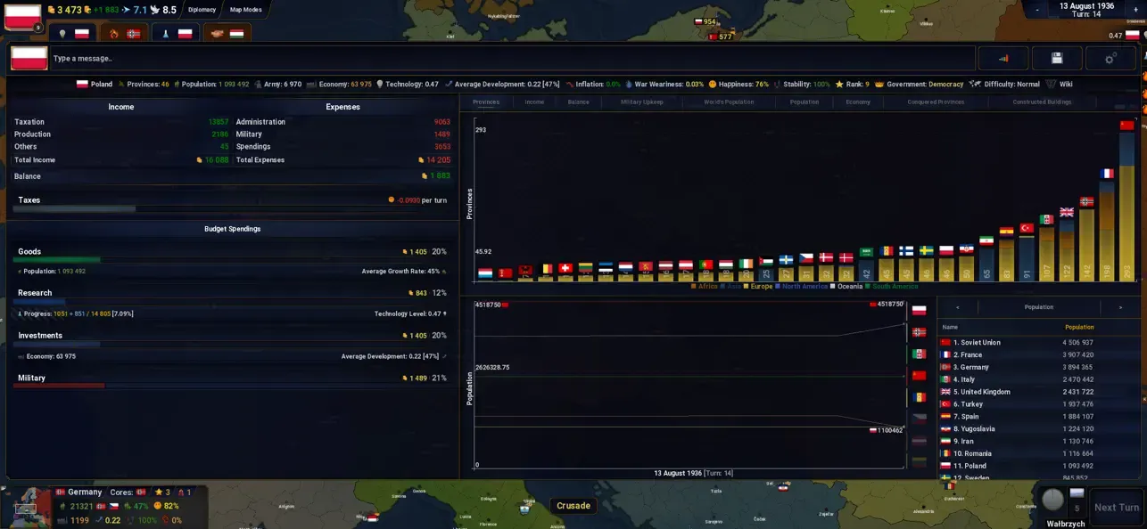Toggle the Italy flag in graph legend
This screenshot has height=529, width=1147.
click(919, 354)
